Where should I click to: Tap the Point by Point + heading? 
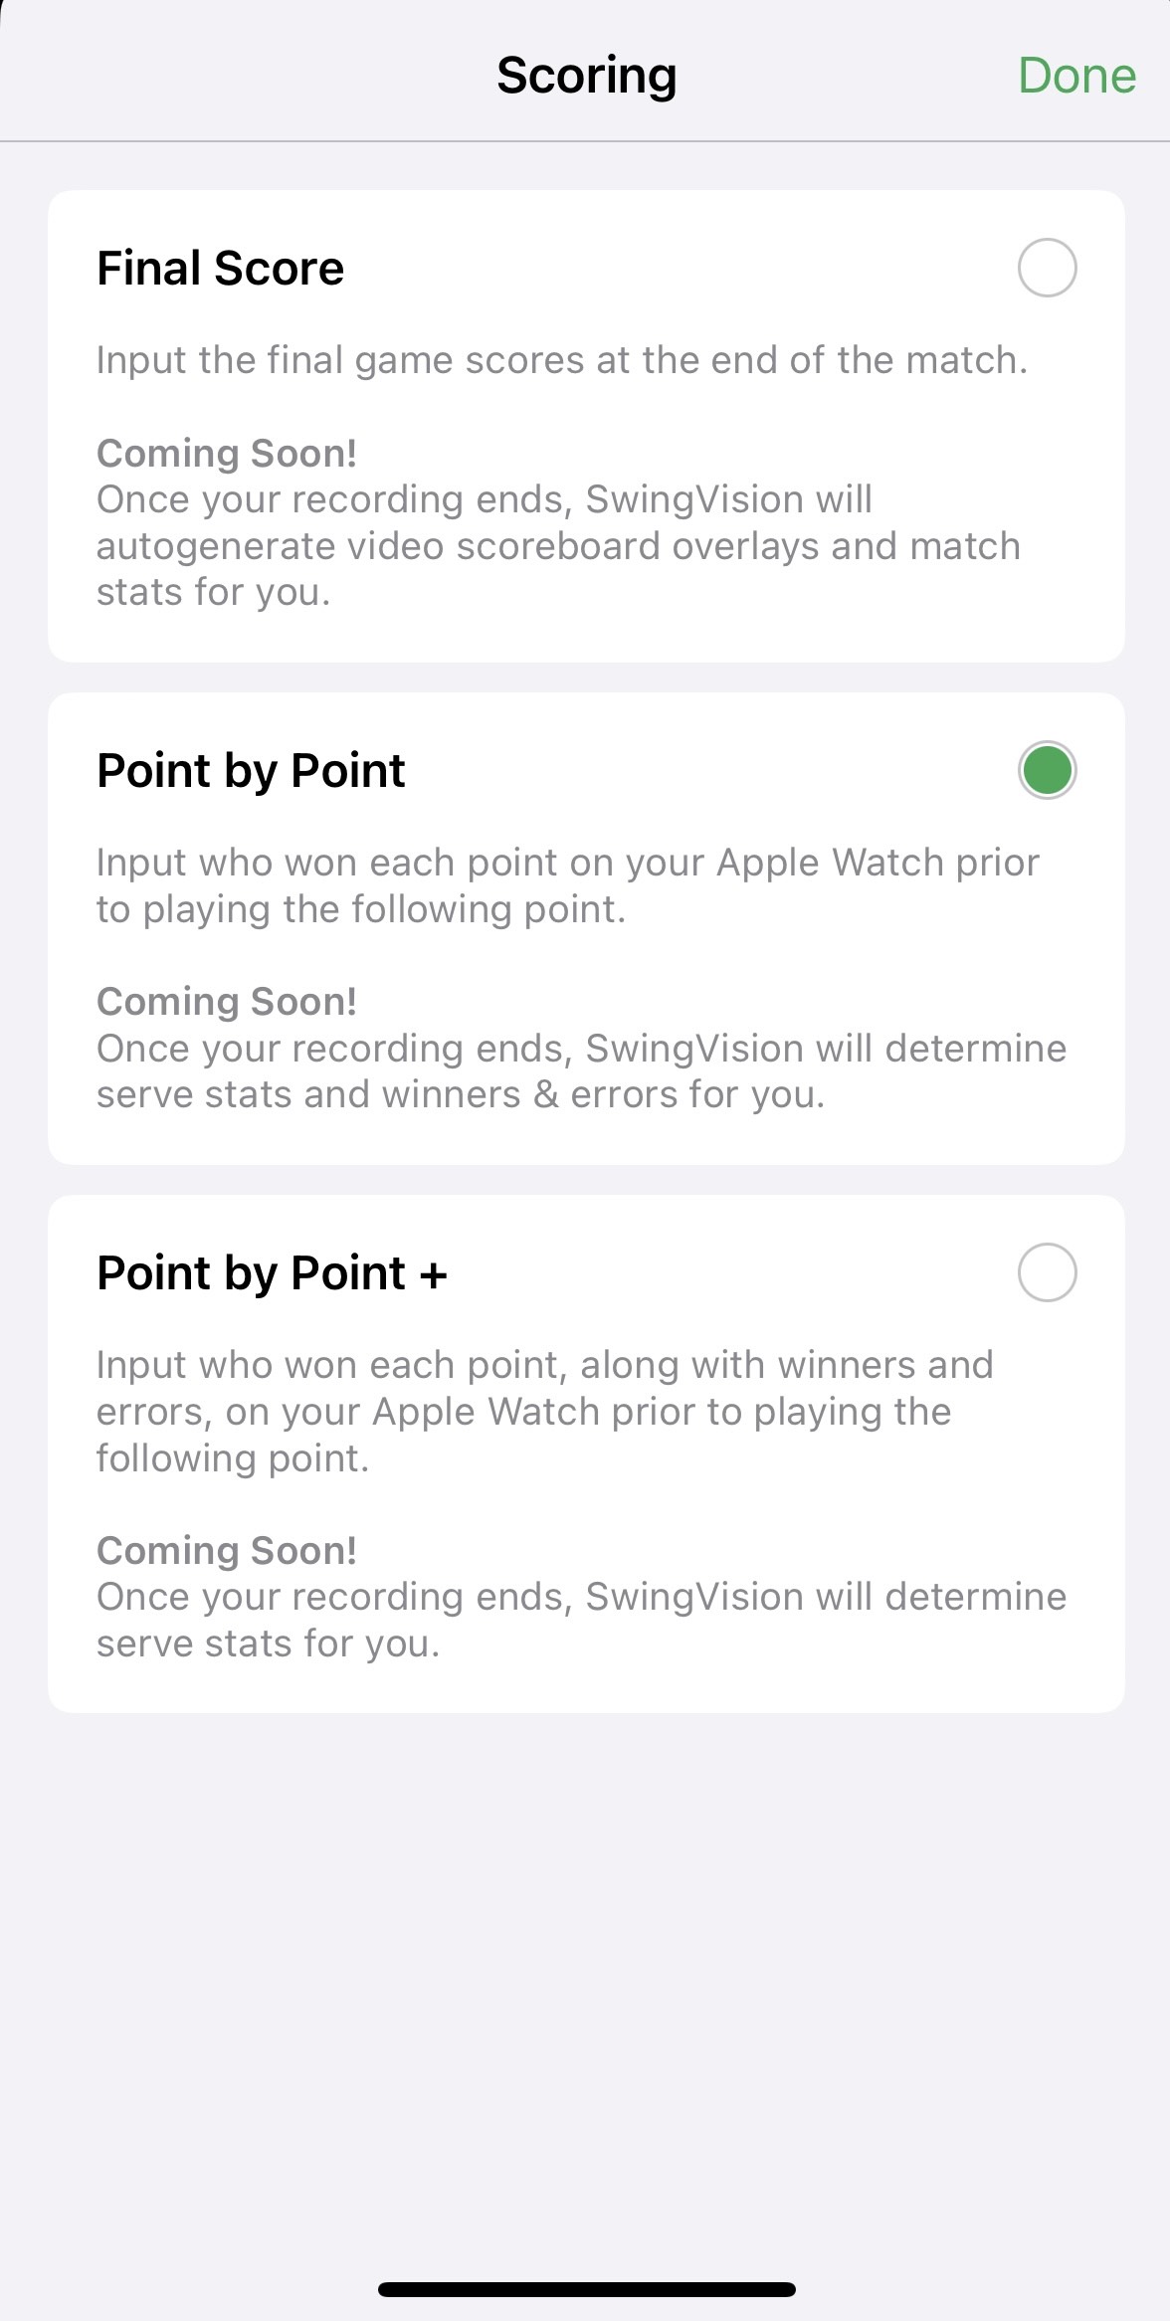(272, 1273)
